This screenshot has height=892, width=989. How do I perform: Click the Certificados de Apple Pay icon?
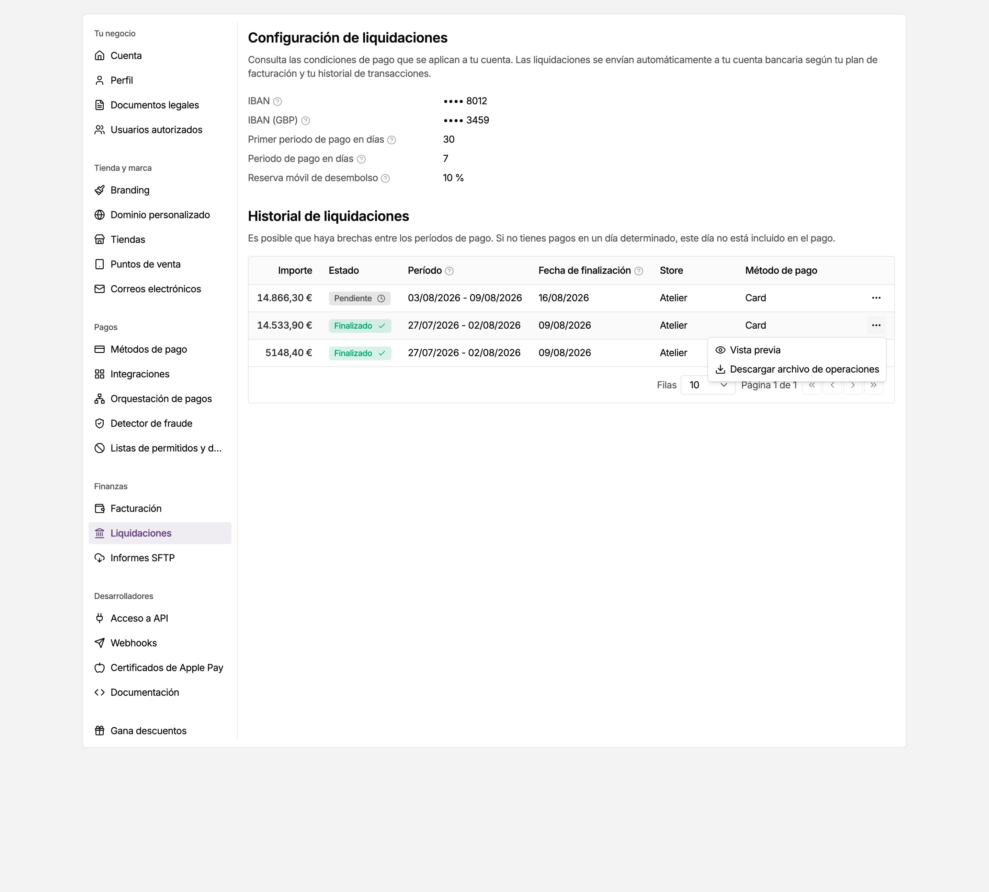pyautogui.click(x=100, y=668)
